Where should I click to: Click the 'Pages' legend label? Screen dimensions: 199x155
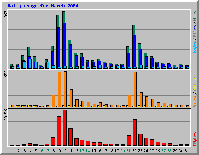pyautogui.click(x=195, y=47)
